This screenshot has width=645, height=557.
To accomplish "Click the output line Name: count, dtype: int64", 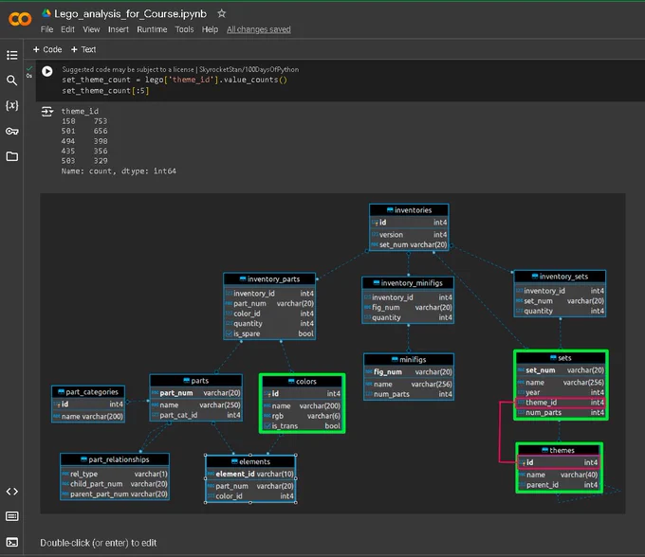I will point(119,171).
